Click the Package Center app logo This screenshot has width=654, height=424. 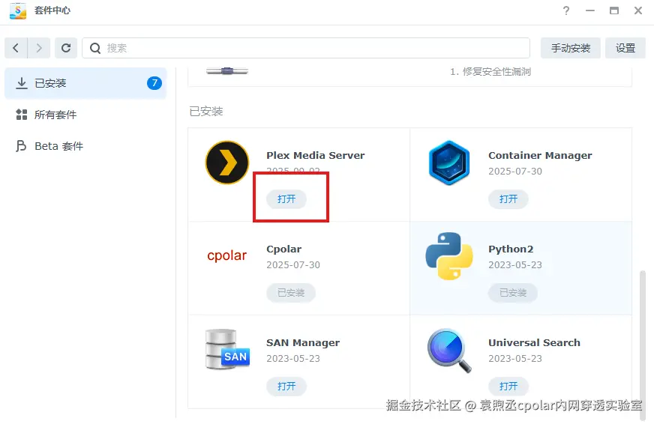(x=18, y=10)
